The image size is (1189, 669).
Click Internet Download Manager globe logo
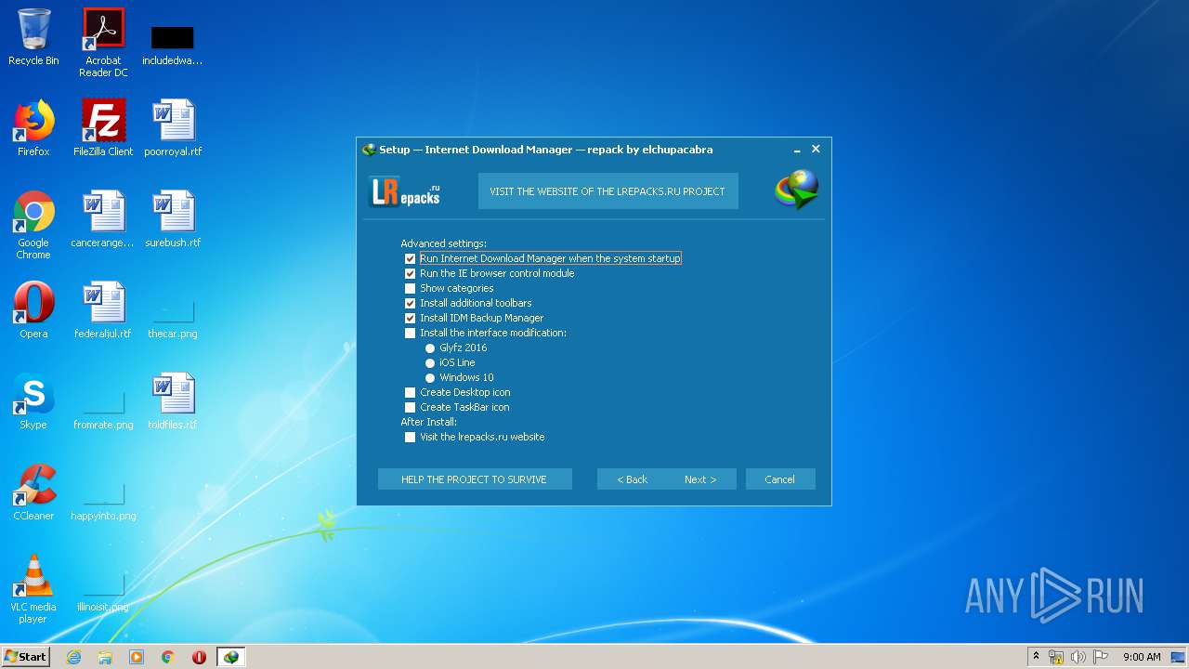(796, 190)
